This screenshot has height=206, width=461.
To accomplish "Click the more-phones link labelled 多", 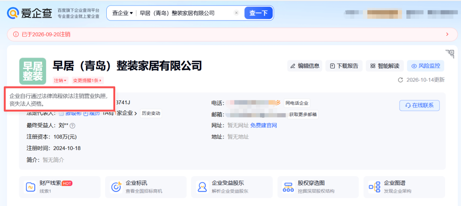I will tap(278, 103).
